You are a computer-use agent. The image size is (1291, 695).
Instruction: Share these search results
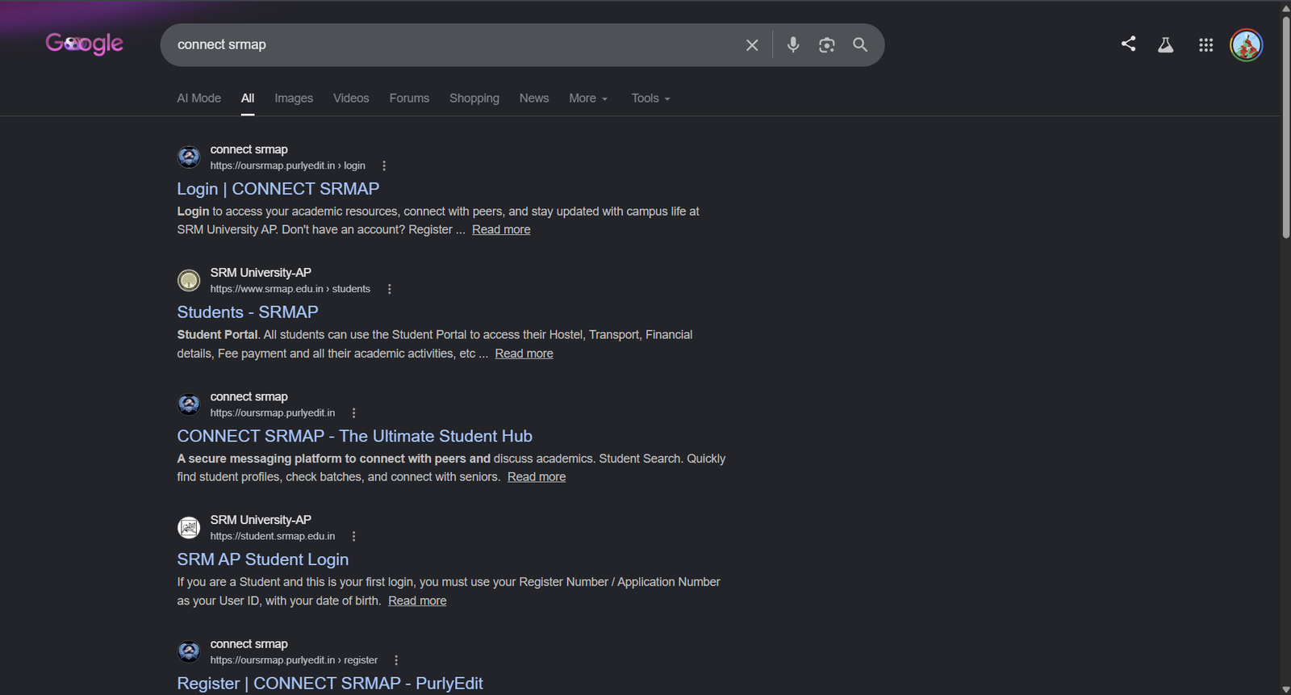1129,44
